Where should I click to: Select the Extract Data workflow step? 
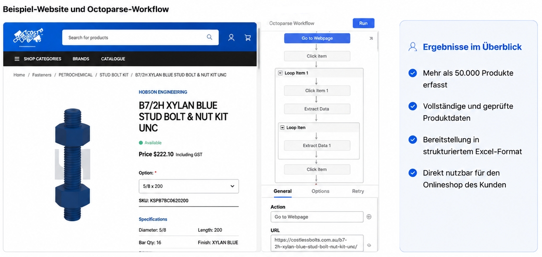(317, 109)
